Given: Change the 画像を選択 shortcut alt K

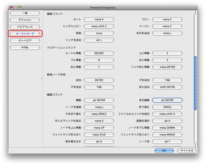Looking at the screenshot, I should [x=167, y=121].
